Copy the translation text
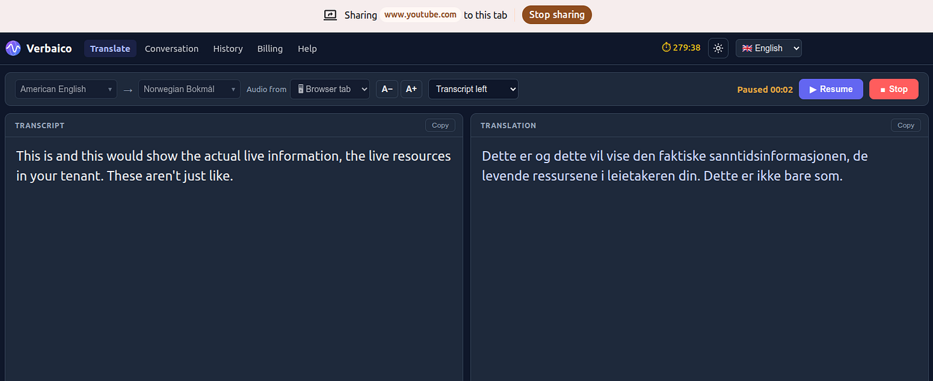 point(906,125)
